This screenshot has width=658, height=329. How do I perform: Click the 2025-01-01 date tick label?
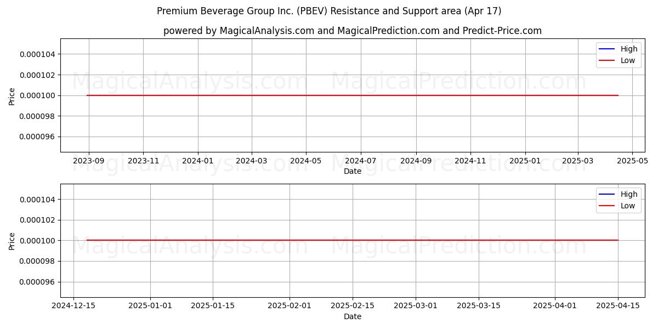click(x=150, y=307)
